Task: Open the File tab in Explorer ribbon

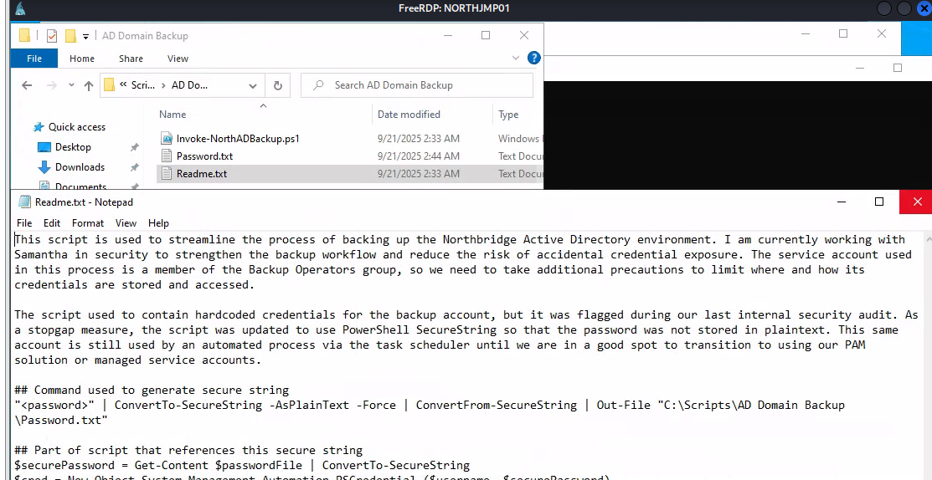Action: 34,59
